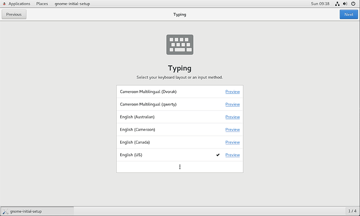Open the clock showing Sun 09:18
The width and height of the screenshot is (360, 216).
(320, 4)
